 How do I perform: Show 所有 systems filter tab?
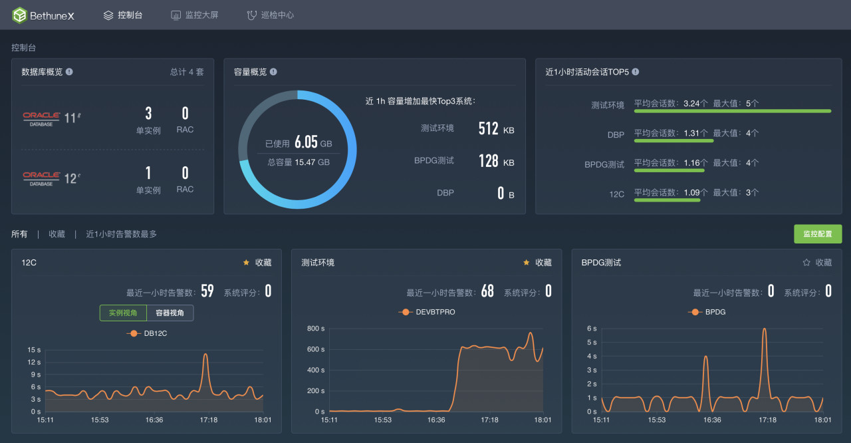tap(19, 234)
